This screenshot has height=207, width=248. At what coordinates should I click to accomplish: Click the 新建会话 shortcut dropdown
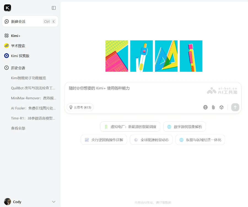coord(49,21)
